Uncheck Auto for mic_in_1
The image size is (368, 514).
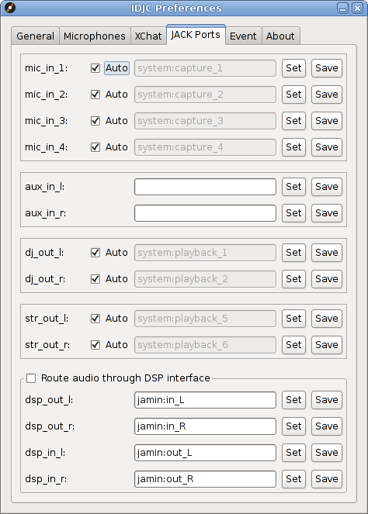95,68
